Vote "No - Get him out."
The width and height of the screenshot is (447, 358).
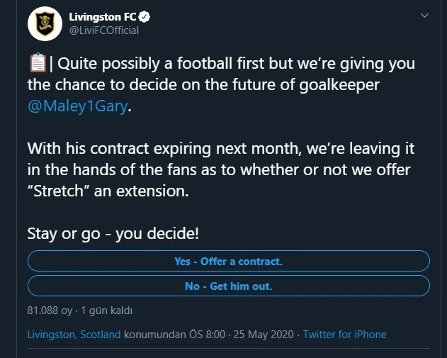[x=228, y=286]
